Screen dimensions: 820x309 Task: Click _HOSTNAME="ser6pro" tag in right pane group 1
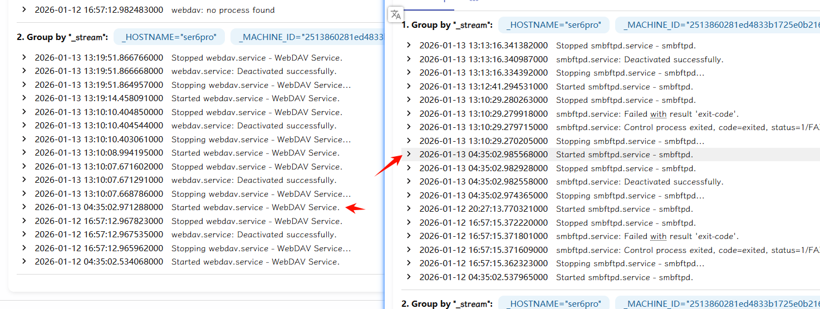tap(554, 25)
